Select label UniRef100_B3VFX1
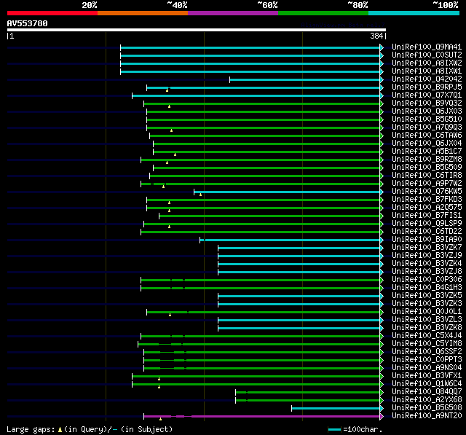 (x=427, y=376)
